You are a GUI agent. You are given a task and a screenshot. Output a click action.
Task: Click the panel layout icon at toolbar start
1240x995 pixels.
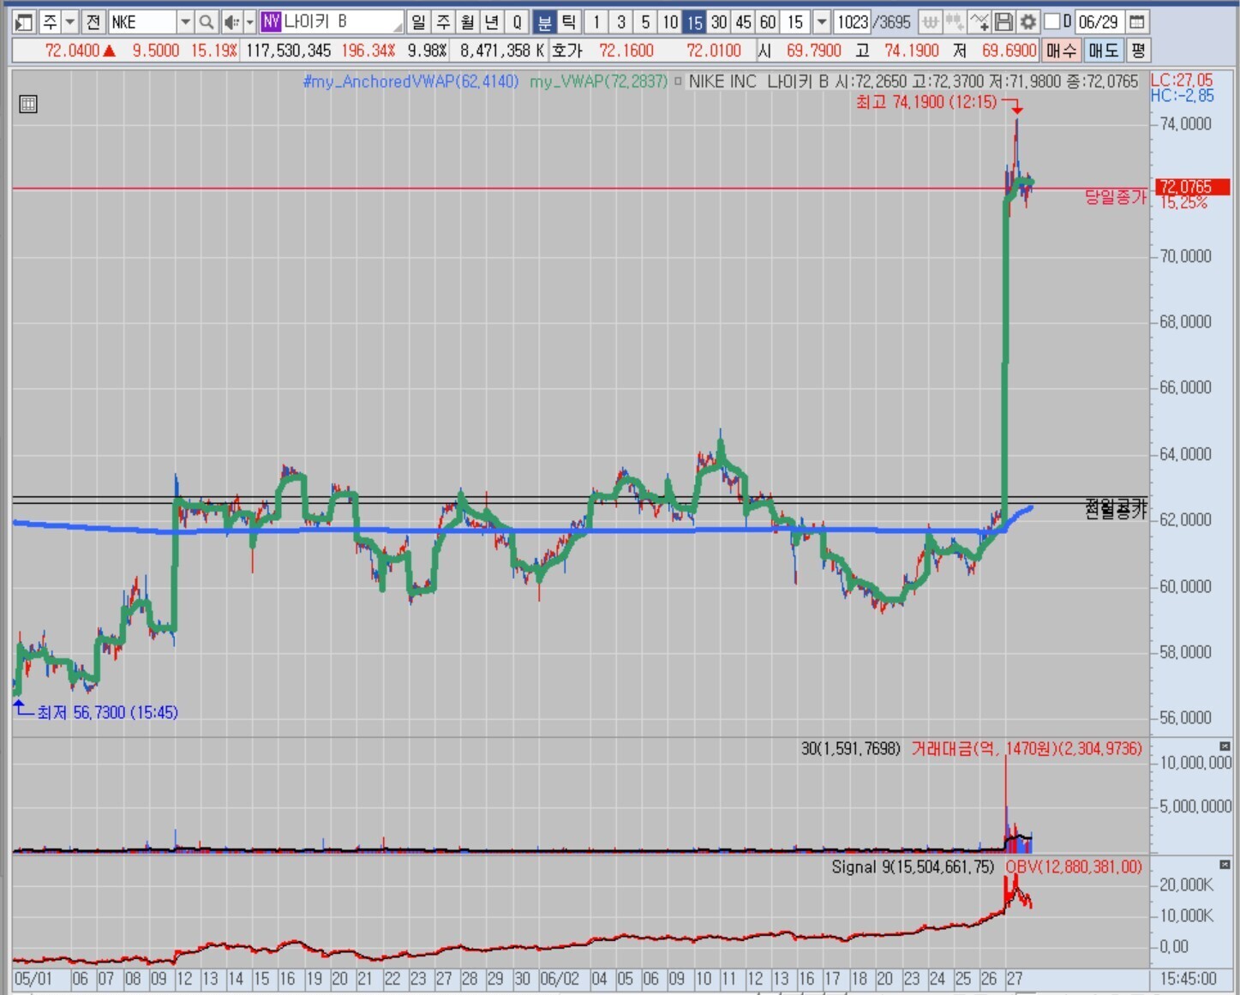click(x=24, y=21)
